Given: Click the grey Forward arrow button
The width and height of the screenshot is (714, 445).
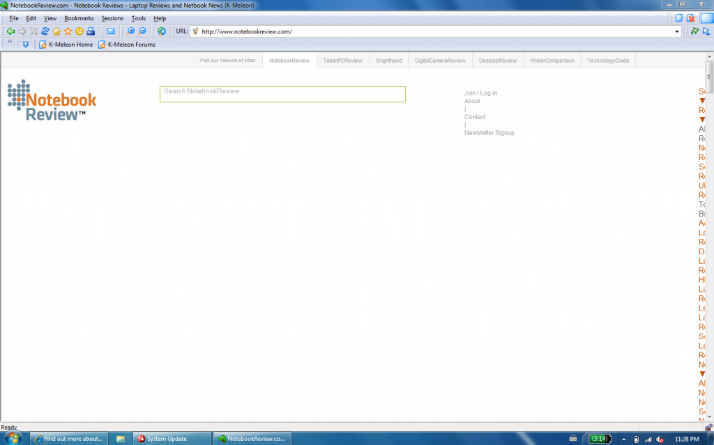Looking at the screenshot, I should click(x=22, y=31).
